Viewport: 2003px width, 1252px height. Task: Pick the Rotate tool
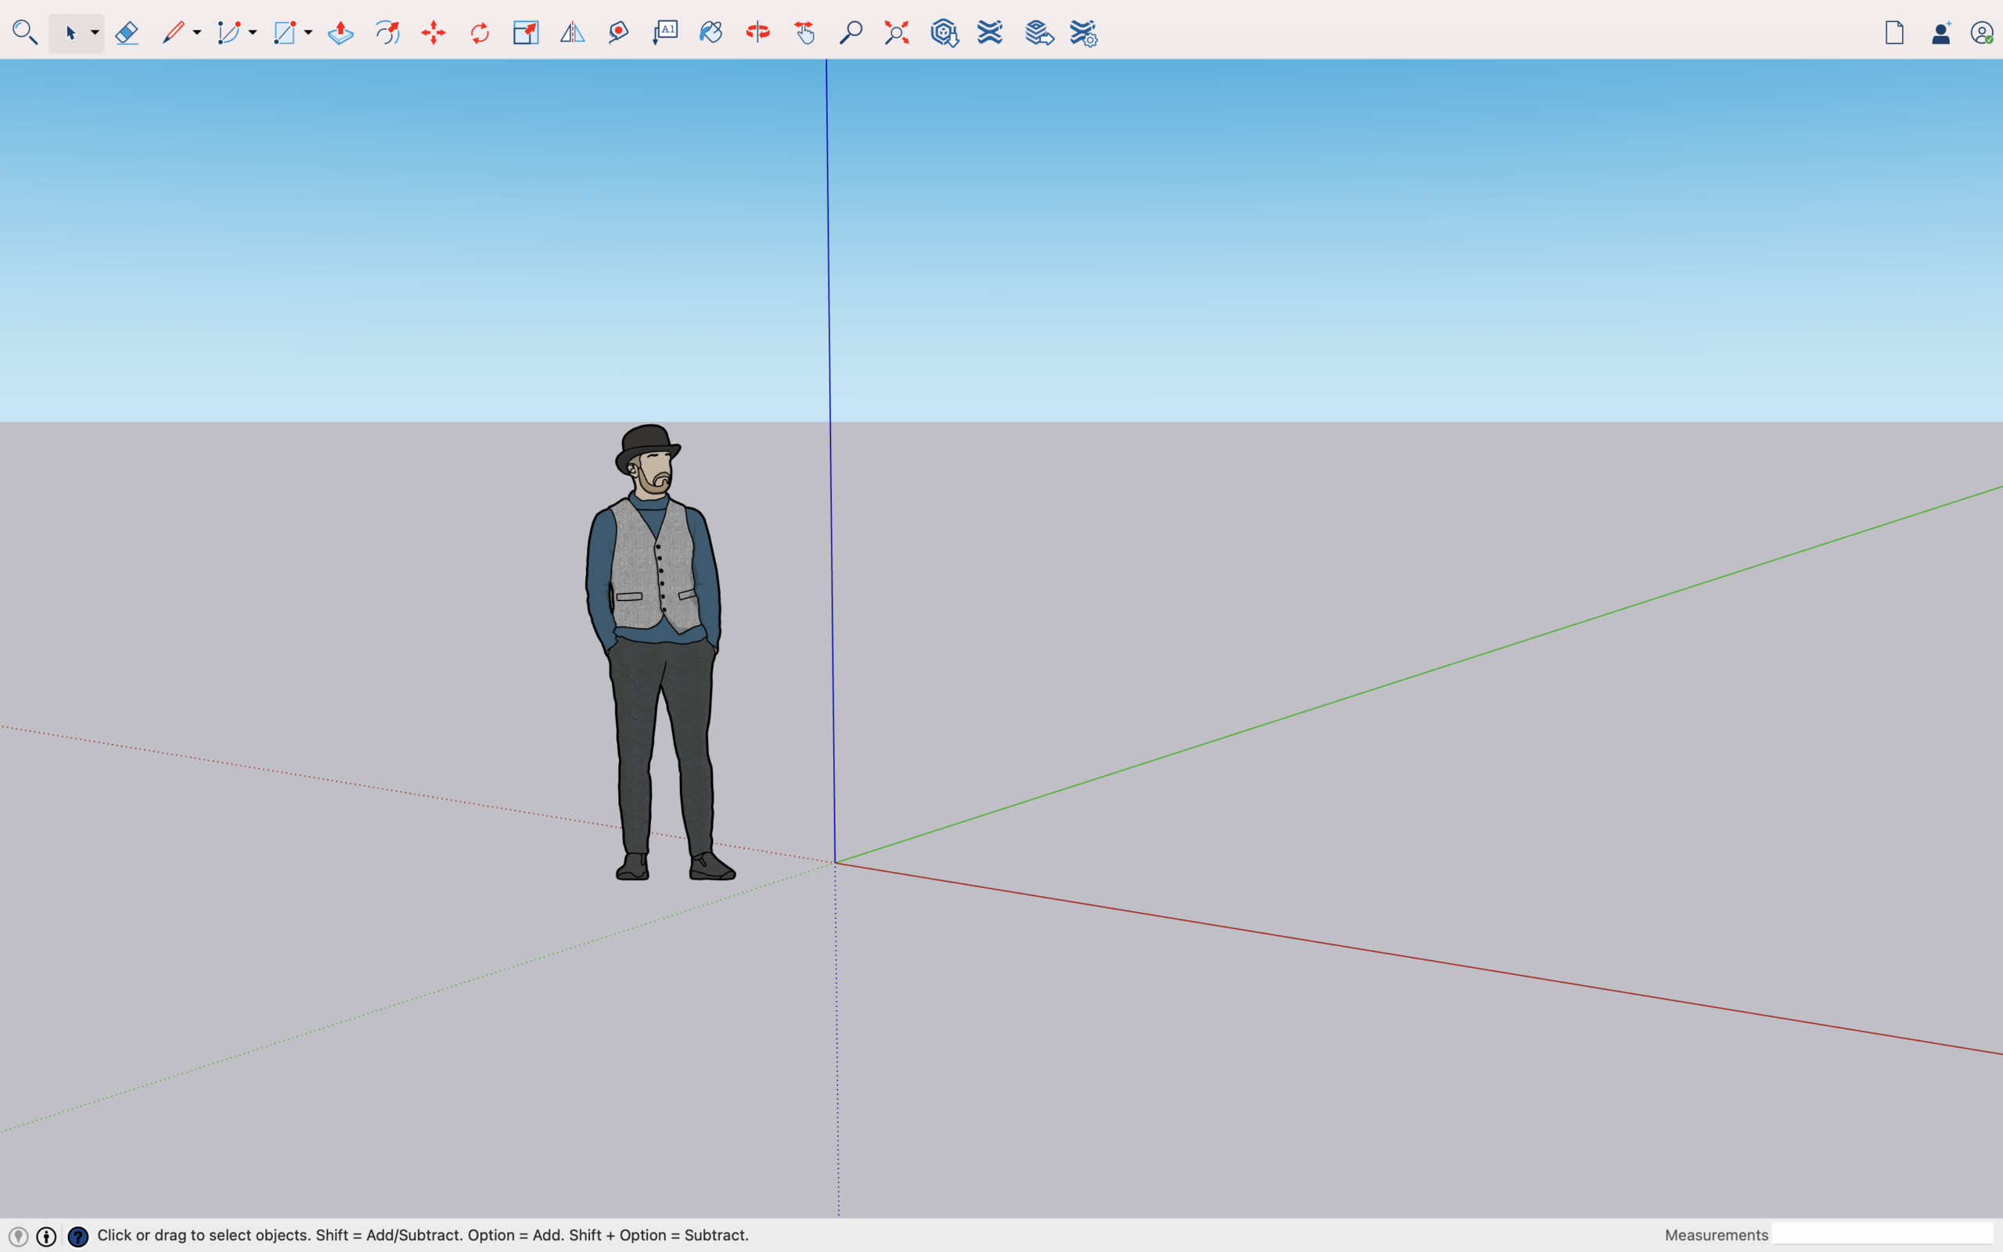(x=480, y=33)
